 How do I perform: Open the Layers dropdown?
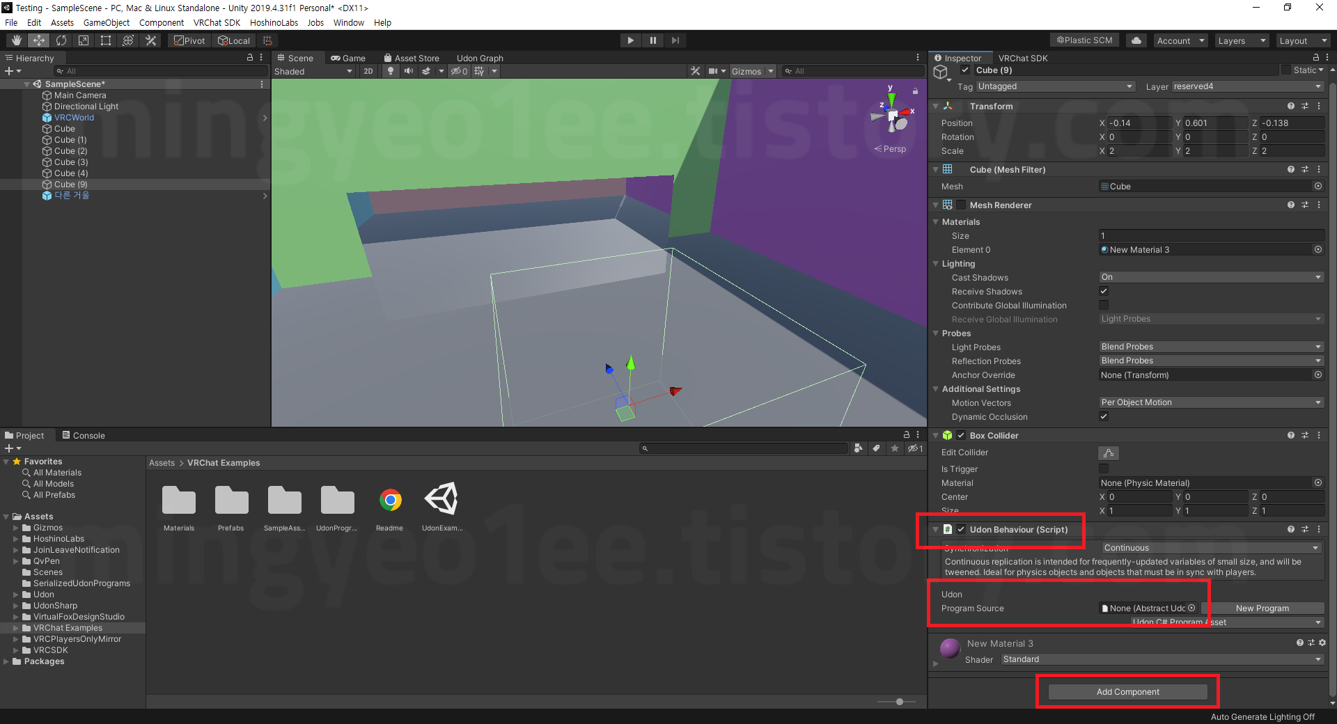(1242, 40)
